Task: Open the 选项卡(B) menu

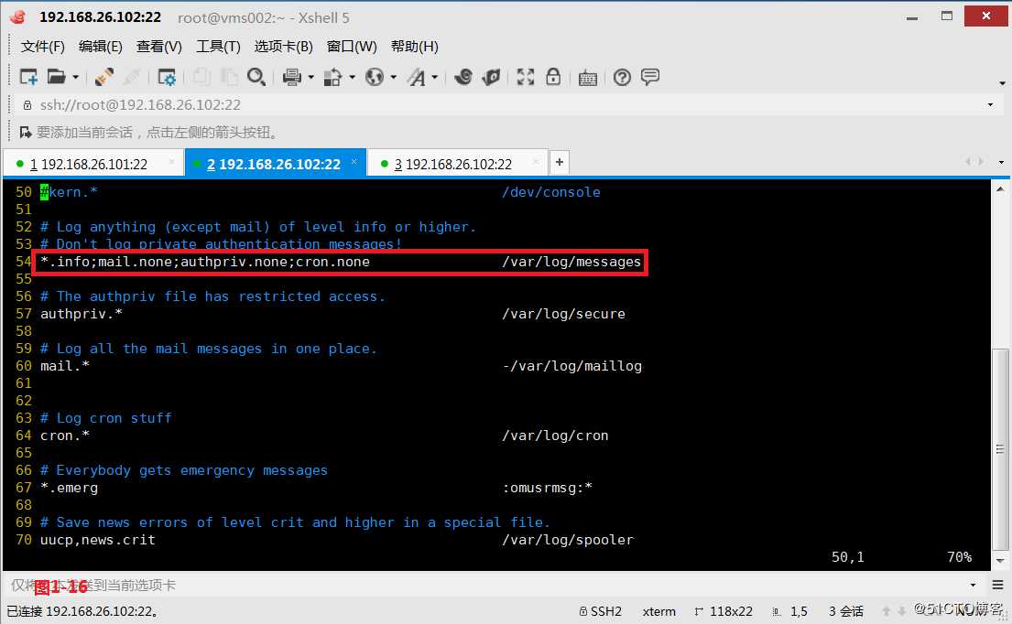Action: 283,47
